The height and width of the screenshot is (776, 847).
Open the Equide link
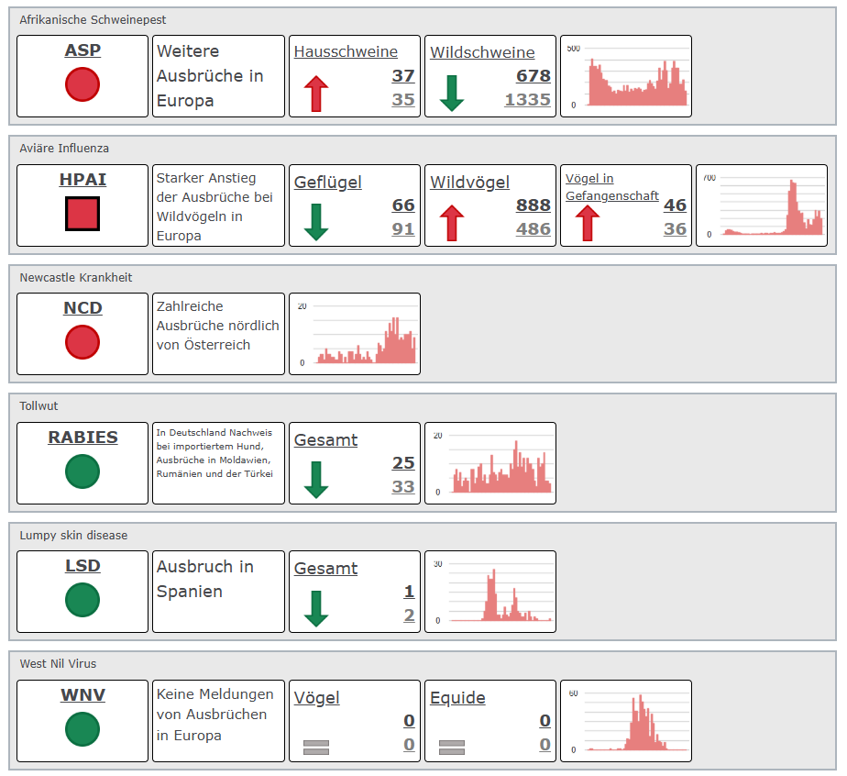[x=457, y=698]
